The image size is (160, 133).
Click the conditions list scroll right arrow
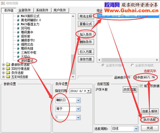click(157, 60)
